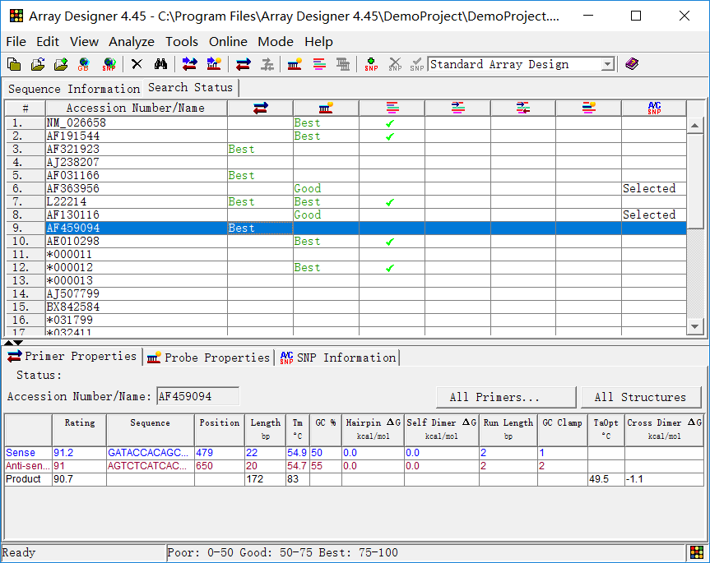Click the greyed-out primer arrows toolbar icon

click(267, 64)
